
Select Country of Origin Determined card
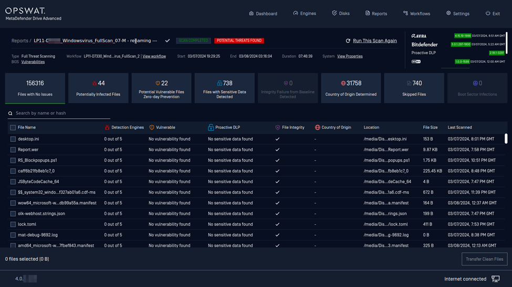click(x=351, y=88)
